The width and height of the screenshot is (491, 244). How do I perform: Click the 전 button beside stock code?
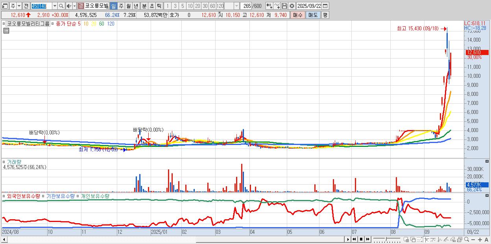pyautogui.click(x=26, y=6)
